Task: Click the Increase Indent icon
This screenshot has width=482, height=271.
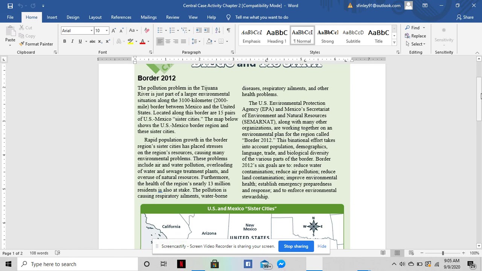Action: click(x=207, y=30)
